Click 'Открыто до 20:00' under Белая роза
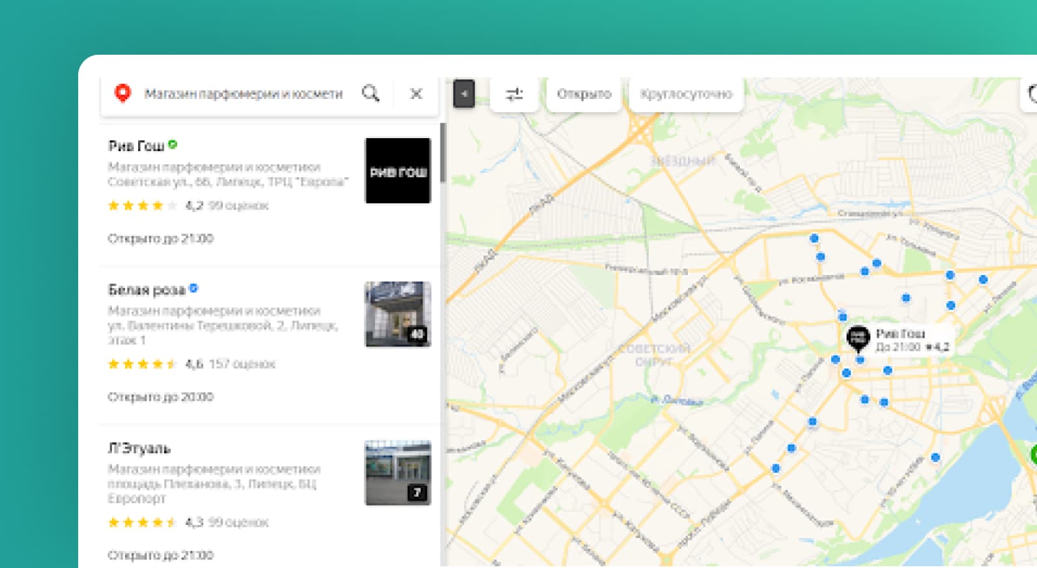This screenshot has height=568, width=1037. point(160,397)
